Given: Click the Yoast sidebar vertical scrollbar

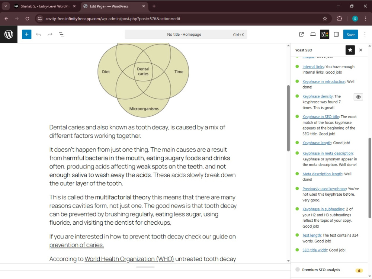Looking at the screenshot, I should (x=370, y=178).
